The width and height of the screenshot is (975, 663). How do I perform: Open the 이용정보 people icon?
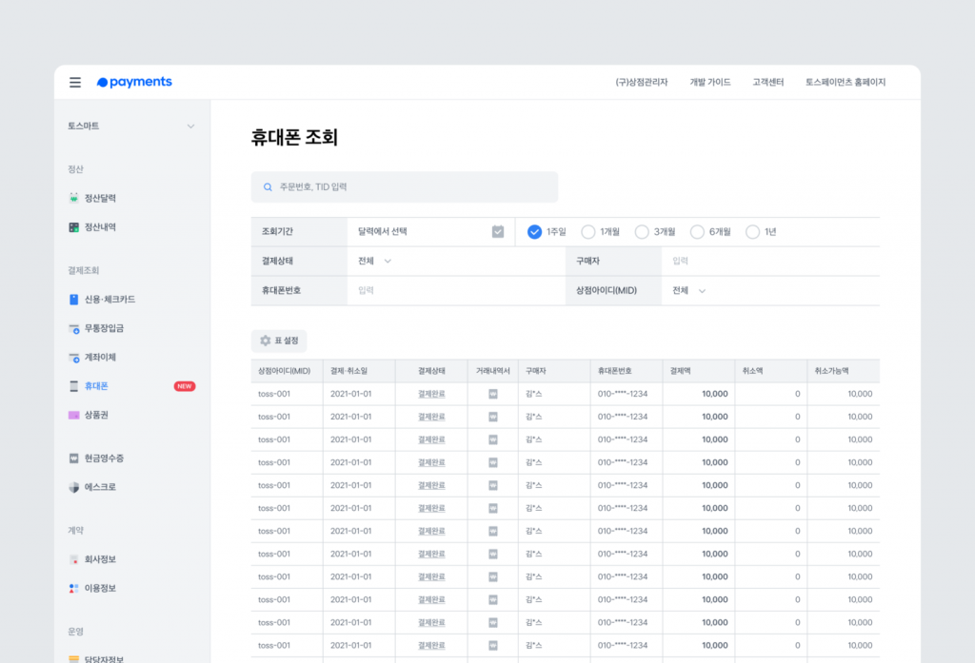(x=74, y=589)
